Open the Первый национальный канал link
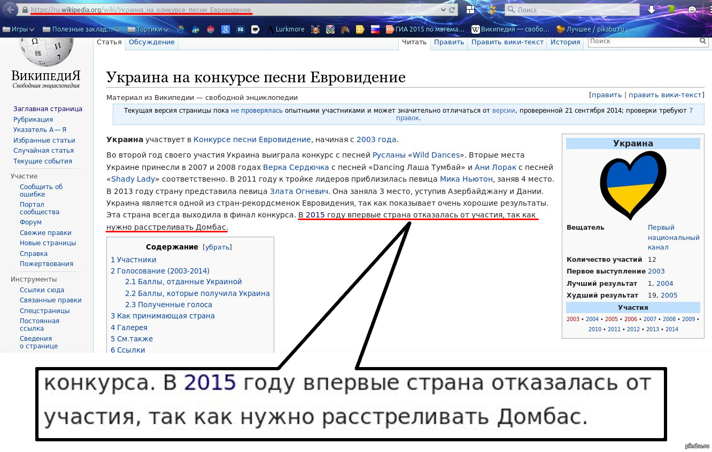The width and height of the screenshot is (712, 452). pyautogui.click(x=674, y=237)
